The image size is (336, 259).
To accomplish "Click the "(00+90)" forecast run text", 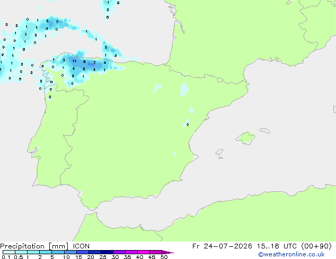I will 317,246.
